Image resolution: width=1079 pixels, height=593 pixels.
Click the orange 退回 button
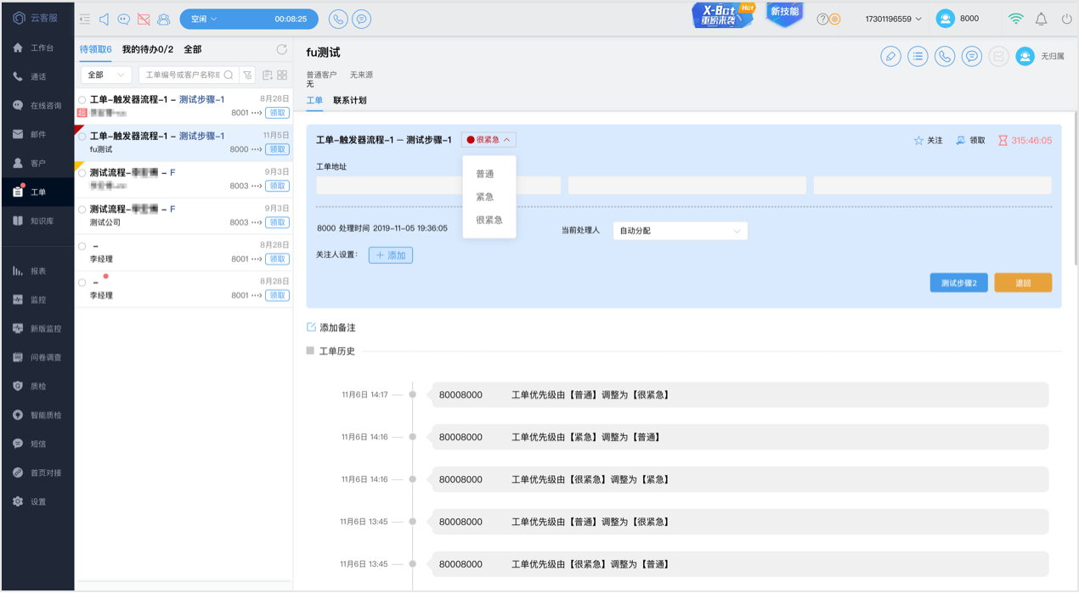coord(1023,283)
